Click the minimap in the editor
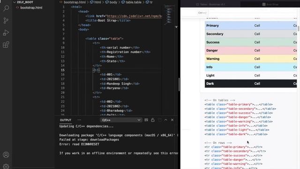Viewport: 300px width, 169px height. tap(169, 15)
